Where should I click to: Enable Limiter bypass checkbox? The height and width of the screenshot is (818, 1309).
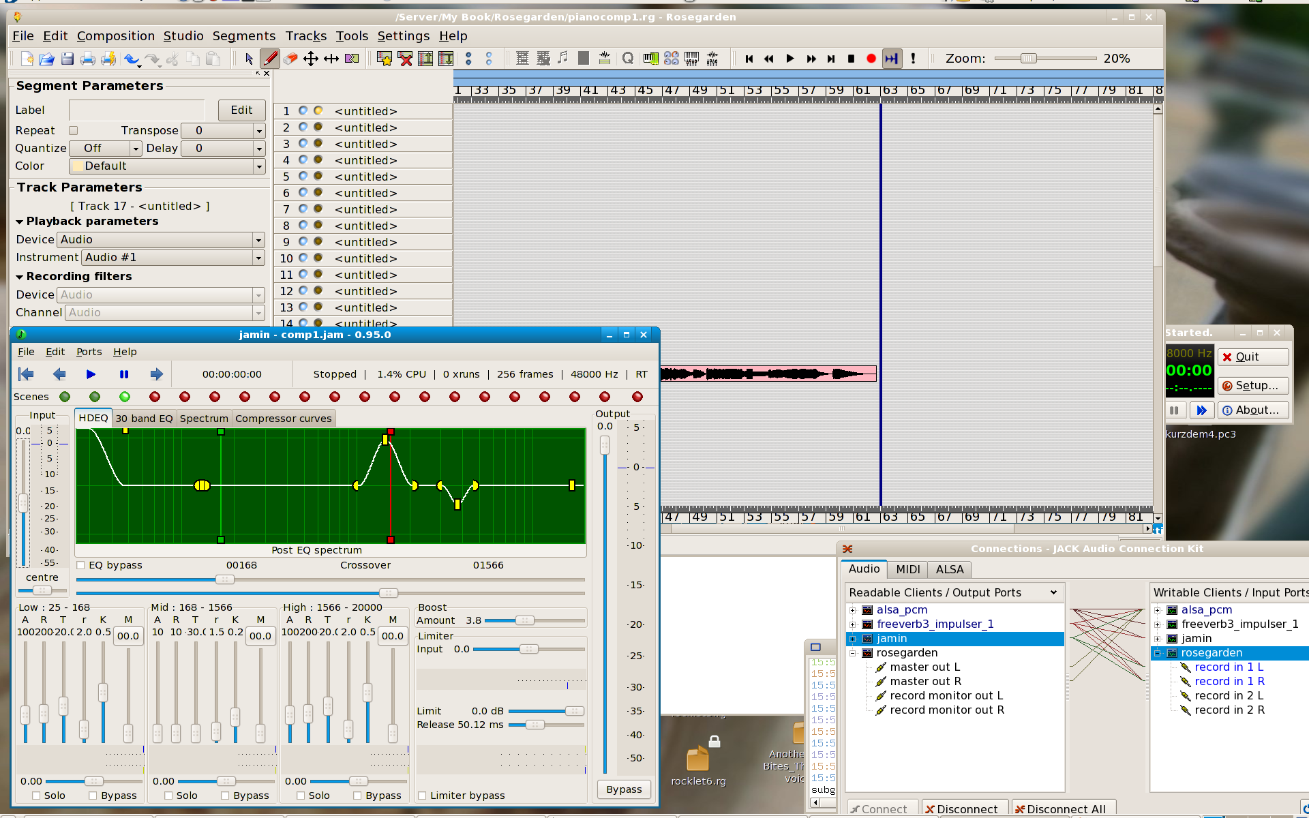[423, 796]
